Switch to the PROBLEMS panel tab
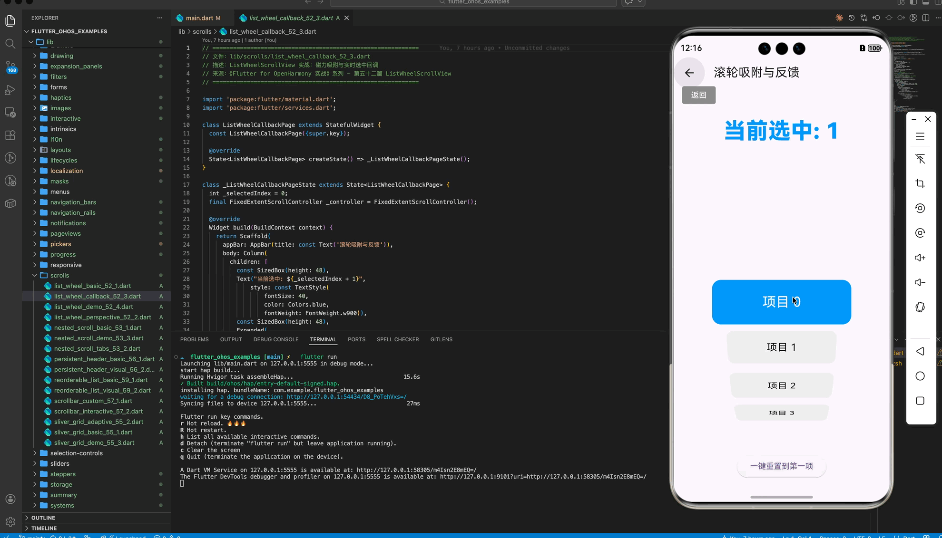The image size is (942, 538). (194, 339)
